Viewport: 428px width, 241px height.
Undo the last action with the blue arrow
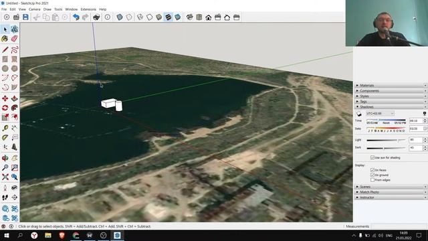(x=76, y=17)
